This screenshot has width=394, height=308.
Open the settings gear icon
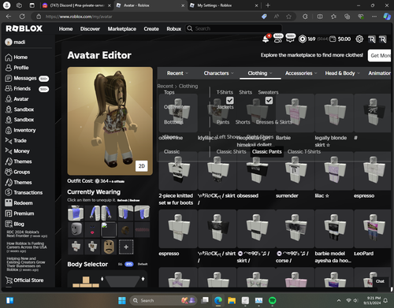(359, 39)
